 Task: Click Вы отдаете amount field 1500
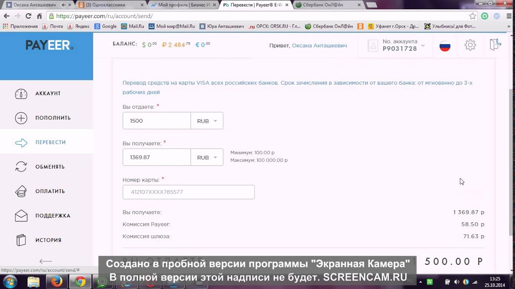tap(157, 121)
